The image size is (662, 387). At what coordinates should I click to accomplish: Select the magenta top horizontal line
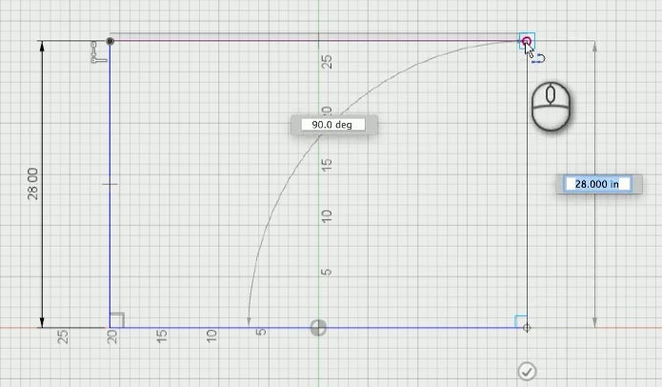click(316, 41)
